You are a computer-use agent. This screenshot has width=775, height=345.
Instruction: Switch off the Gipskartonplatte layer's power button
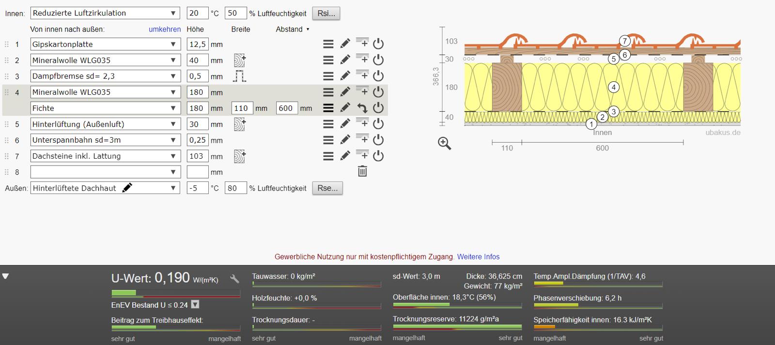pyautogui.click(x=378, y=44)
